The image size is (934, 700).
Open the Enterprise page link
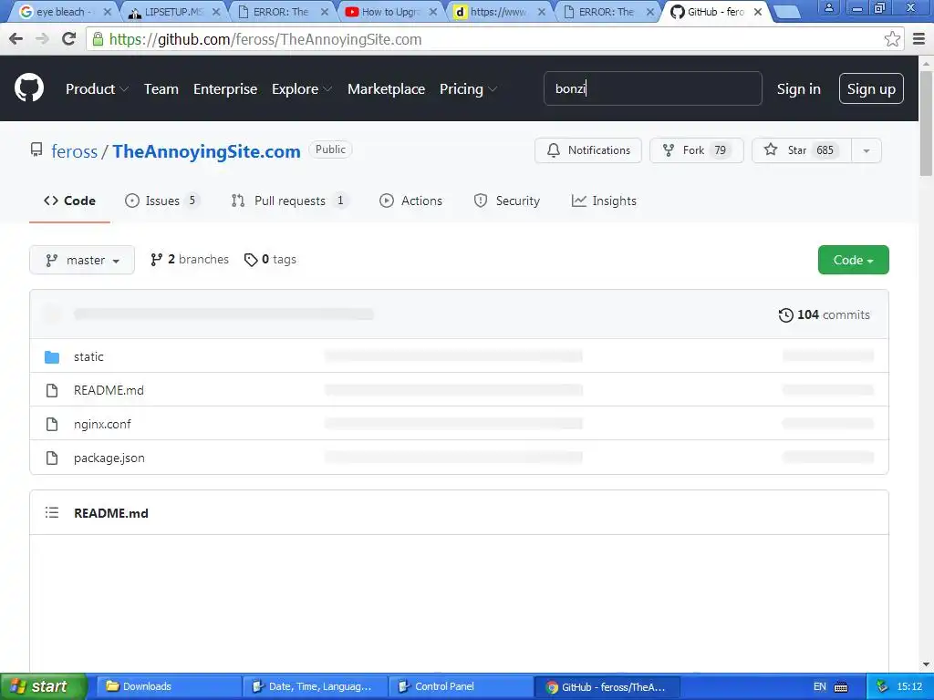point(225,88)
